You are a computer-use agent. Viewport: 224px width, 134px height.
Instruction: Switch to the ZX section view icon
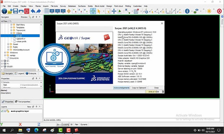coord(80,11)
